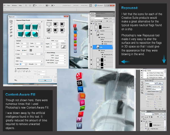Open the CS Live menu
Screen dimensions: 170x135
99,5
